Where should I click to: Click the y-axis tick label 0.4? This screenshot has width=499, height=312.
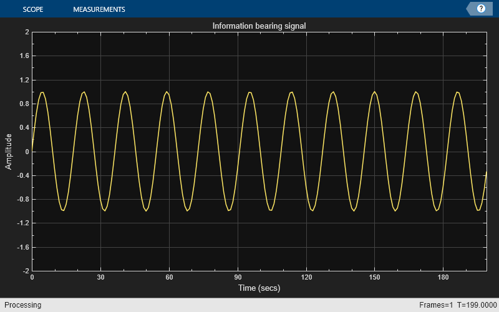[24, 128]
